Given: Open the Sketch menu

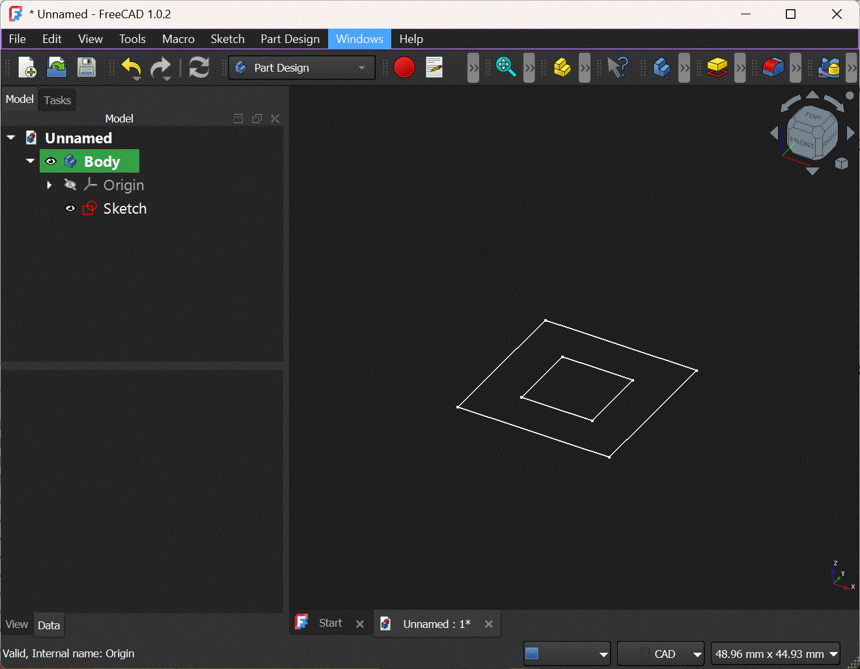Looking at the screenshot, I should pyautogui.click(x=227, y=38).
